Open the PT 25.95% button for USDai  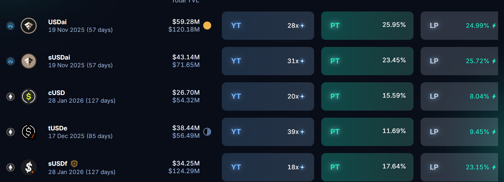coord(367,26)
